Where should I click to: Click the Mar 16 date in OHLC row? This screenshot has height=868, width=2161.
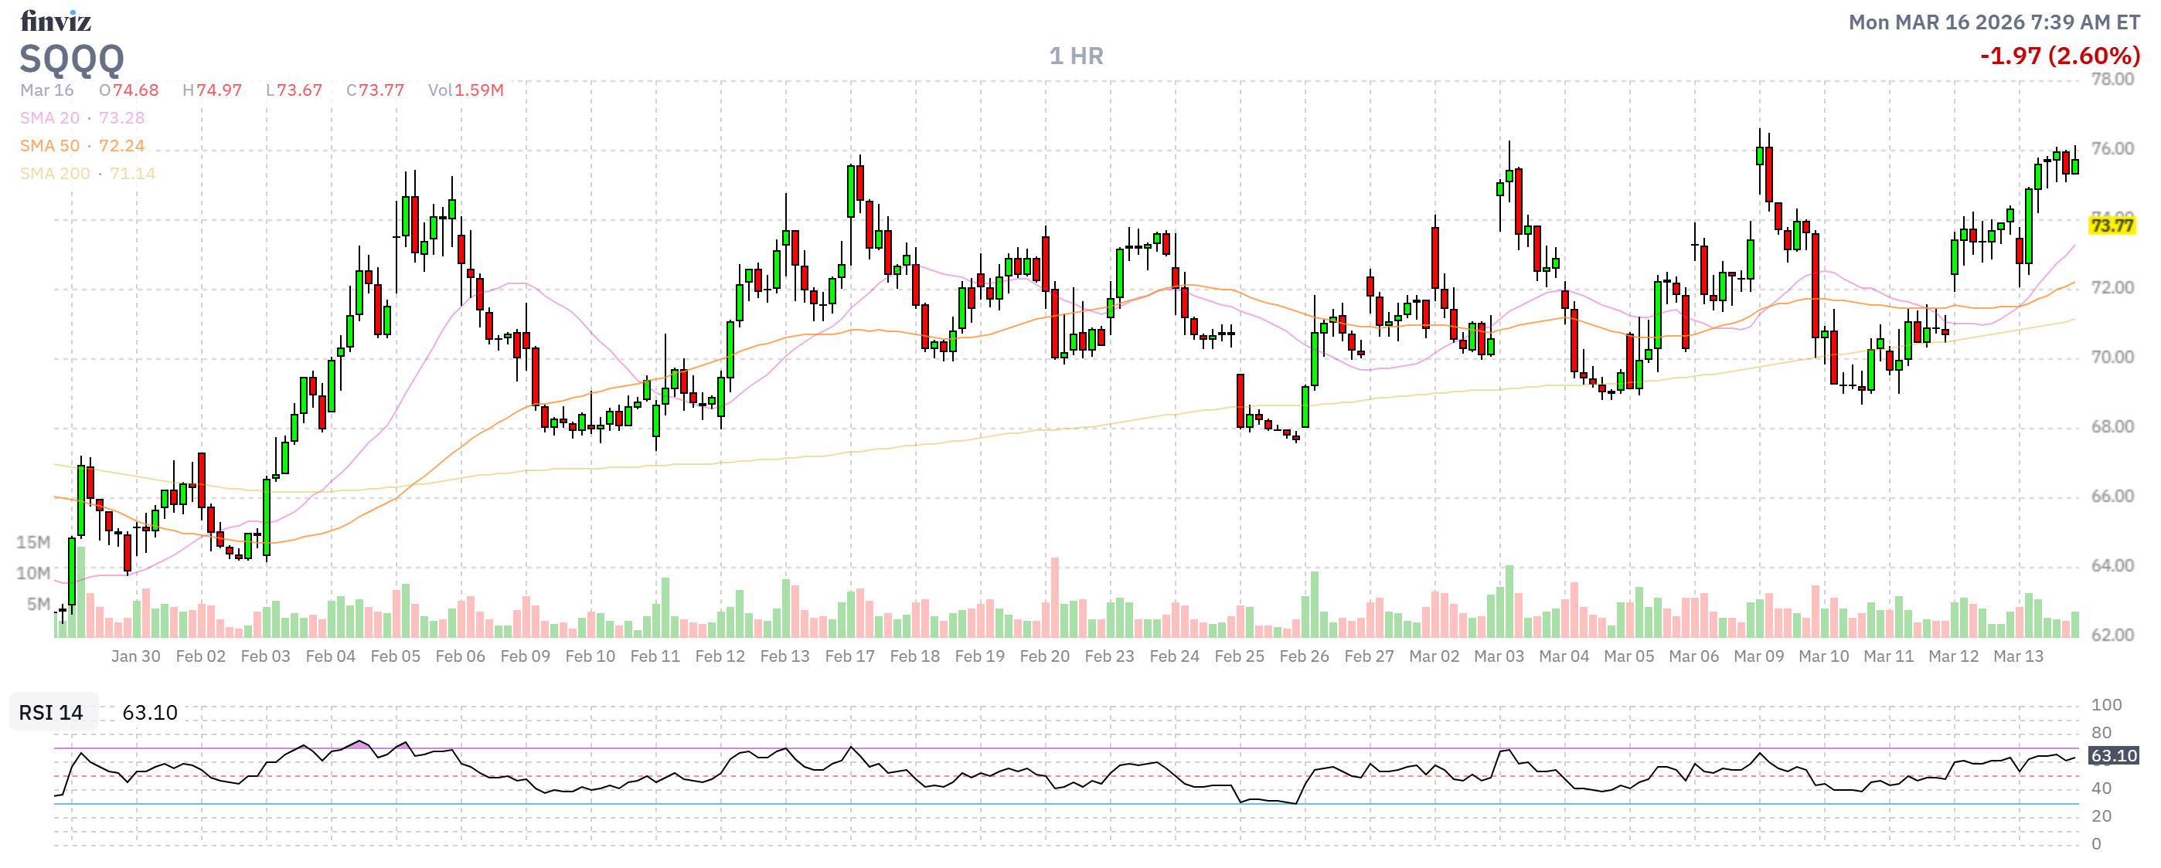[47, 90]
